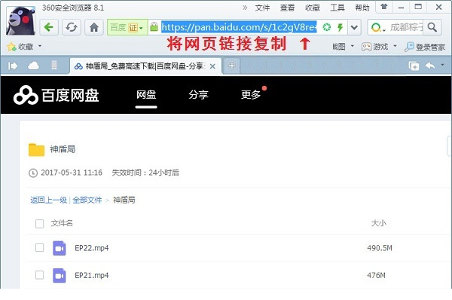The height and width of the screenshot is (300, 452).
Task: Click the 神盾局 folder icon
Action: [x=36, y=149]
